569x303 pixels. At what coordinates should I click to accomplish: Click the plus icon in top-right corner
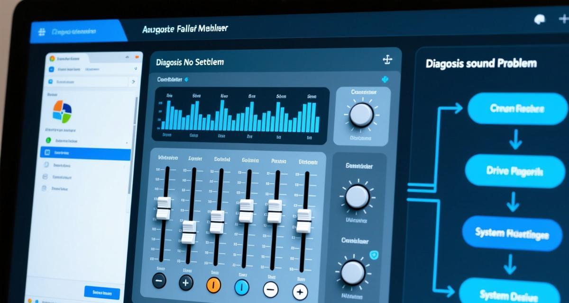point(562,19)
